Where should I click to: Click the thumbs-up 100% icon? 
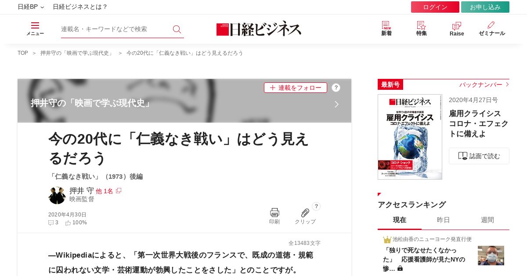pyautogui.click(x=68, y=223)
